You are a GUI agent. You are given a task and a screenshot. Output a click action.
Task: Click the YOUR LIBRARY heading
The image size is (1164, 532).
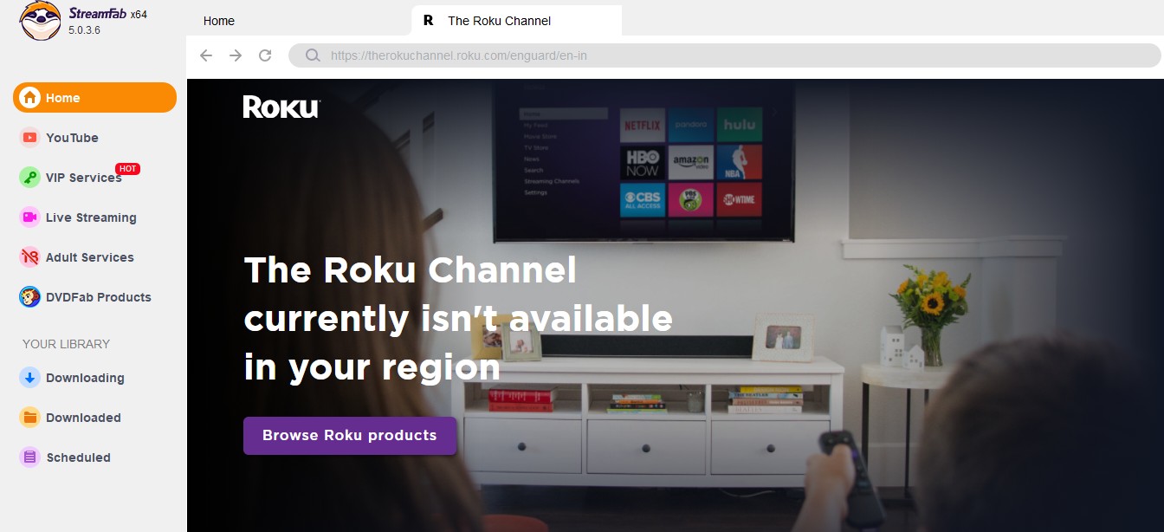pos(66,344)
